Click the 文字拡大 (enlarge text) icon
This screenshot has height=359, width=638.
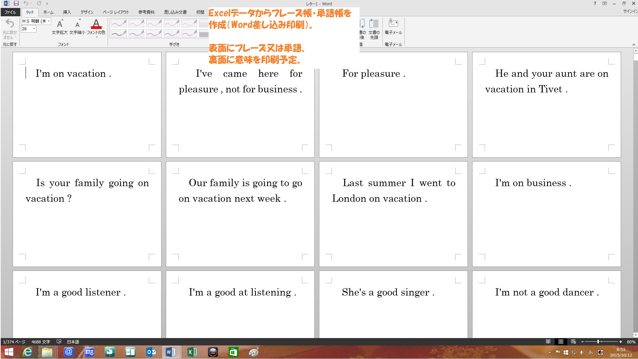60,24
